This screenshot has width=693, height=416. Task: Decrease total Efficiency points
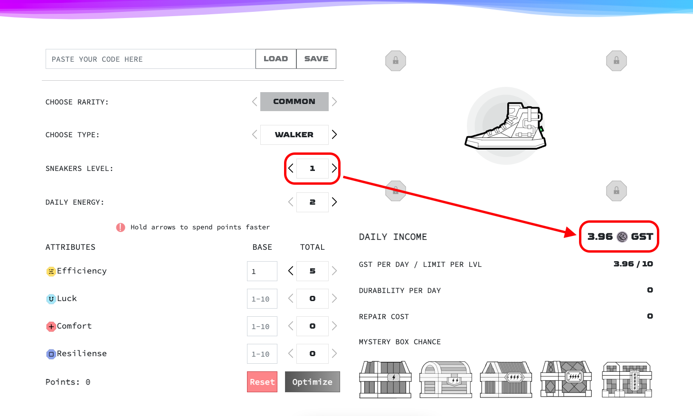coord(291,271)
